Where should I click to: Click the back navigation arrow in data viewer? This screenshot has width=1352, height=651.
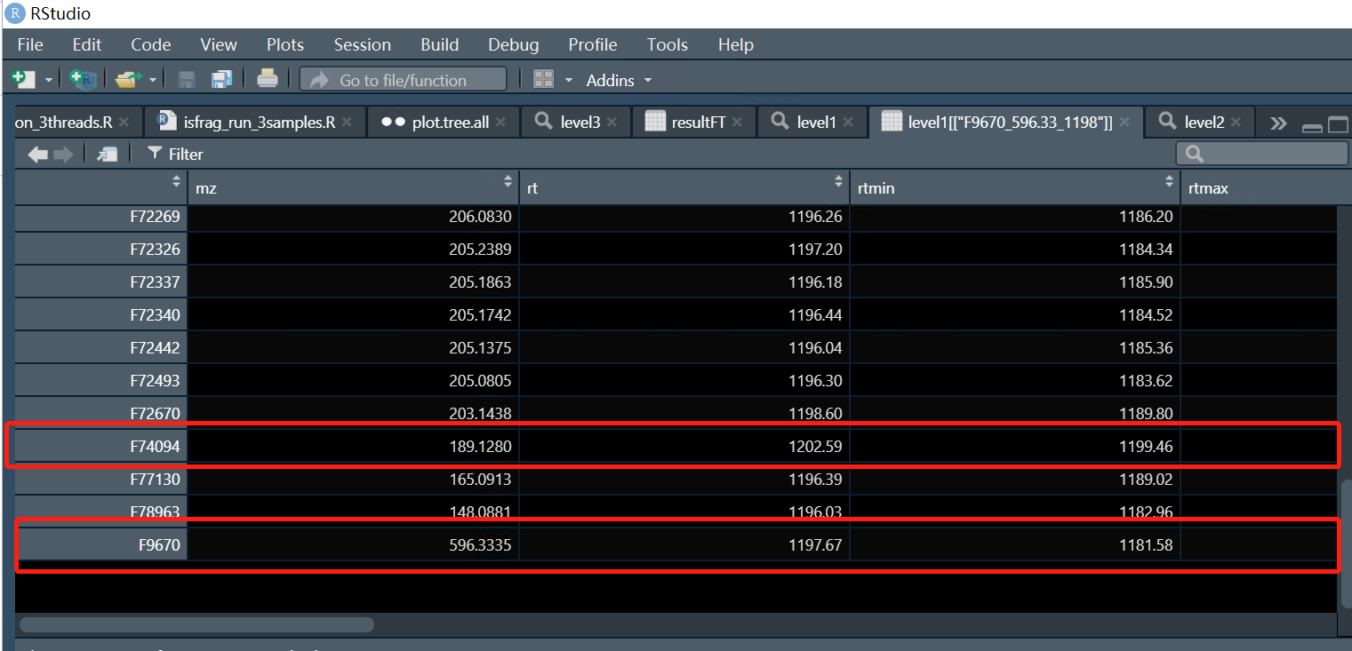coord(36,153)
